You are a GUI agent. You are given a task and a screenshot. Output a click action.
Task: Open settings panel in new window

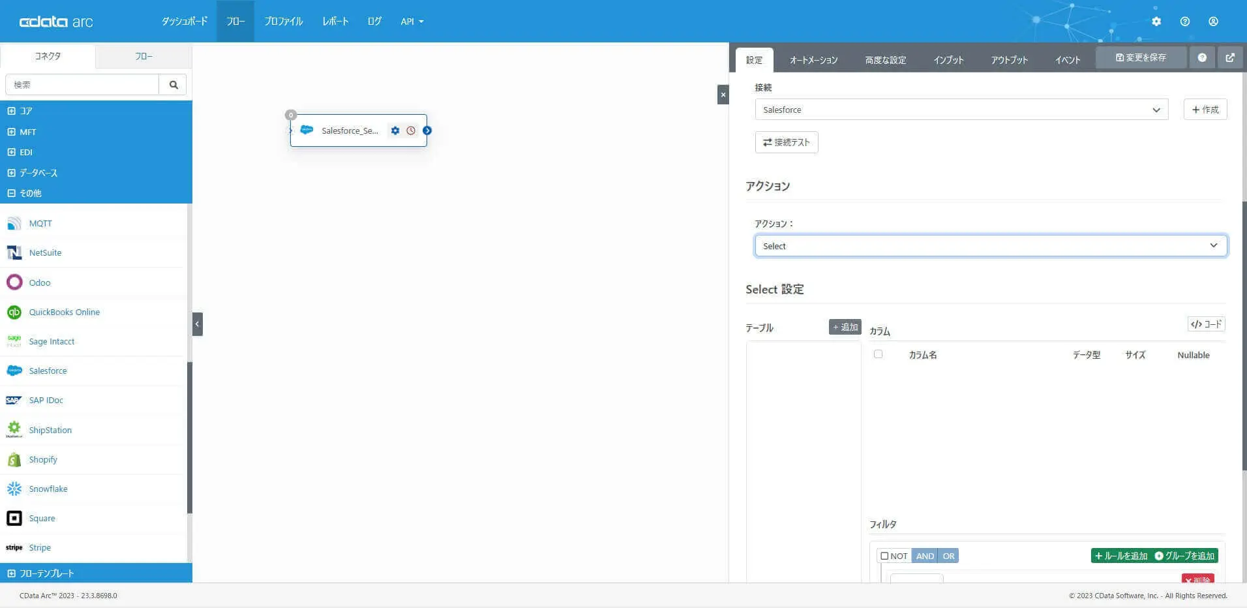1230,57
